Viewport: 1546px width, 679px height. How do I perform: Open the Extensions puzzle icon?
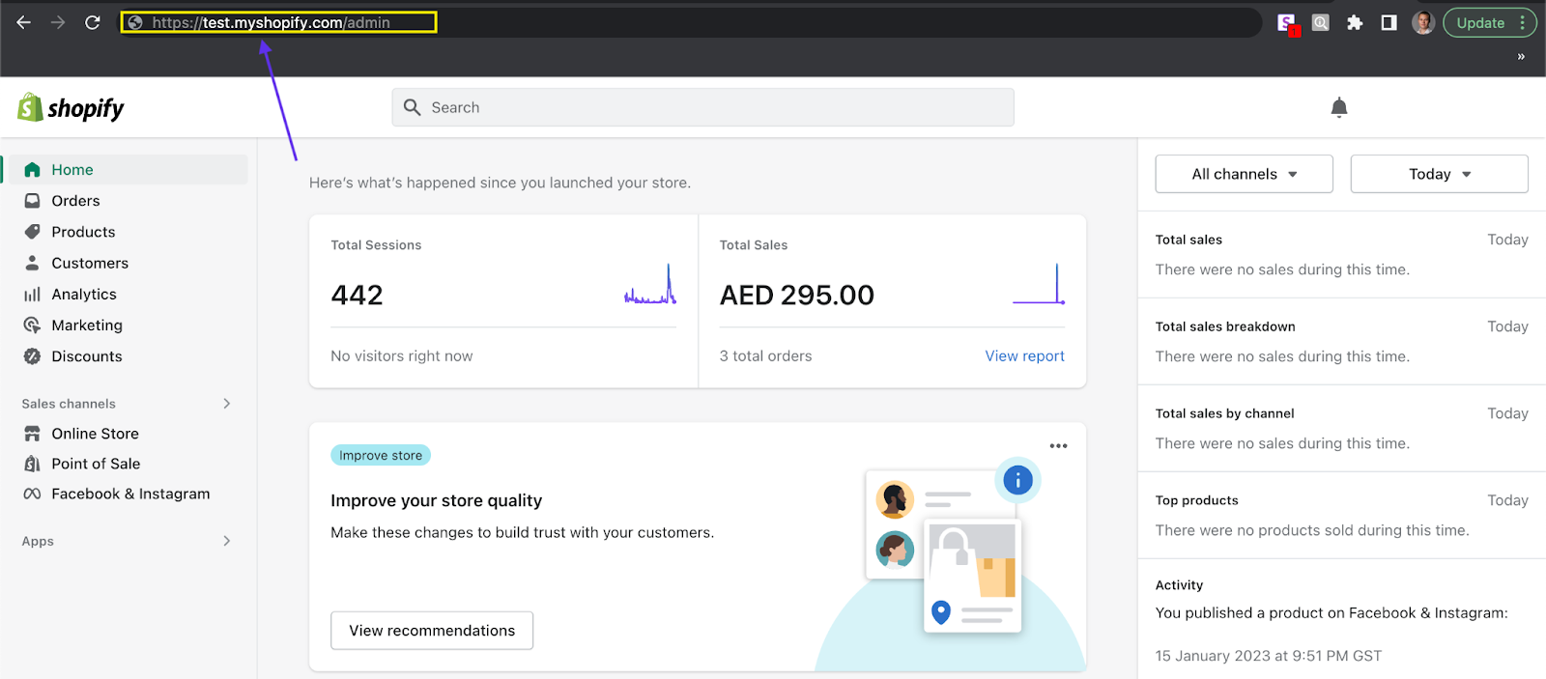(x=1355, y=22)
